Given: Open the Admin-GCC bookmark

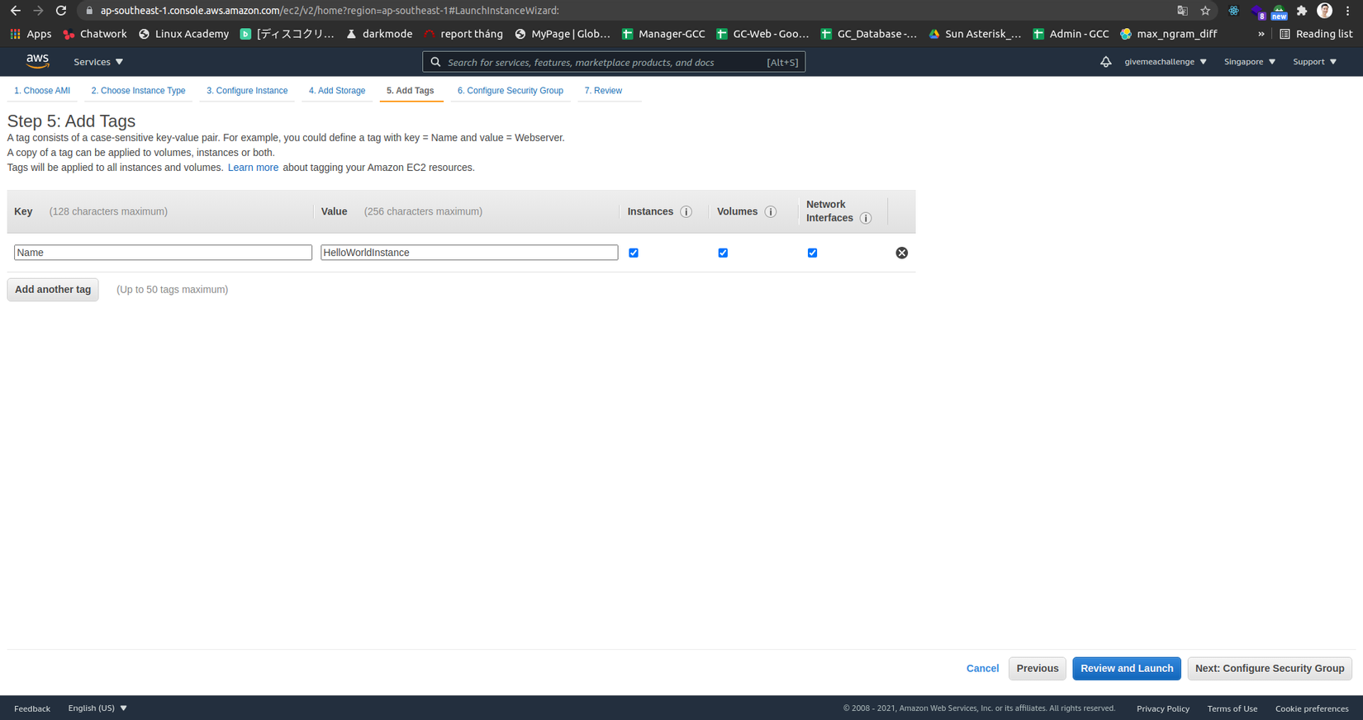Looking at the screenshot, I should pos(1071,34).
